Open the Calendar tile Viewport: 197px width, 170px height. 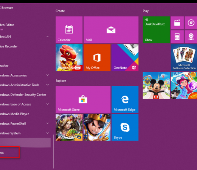pyautogui.click(x=69, y=30)
